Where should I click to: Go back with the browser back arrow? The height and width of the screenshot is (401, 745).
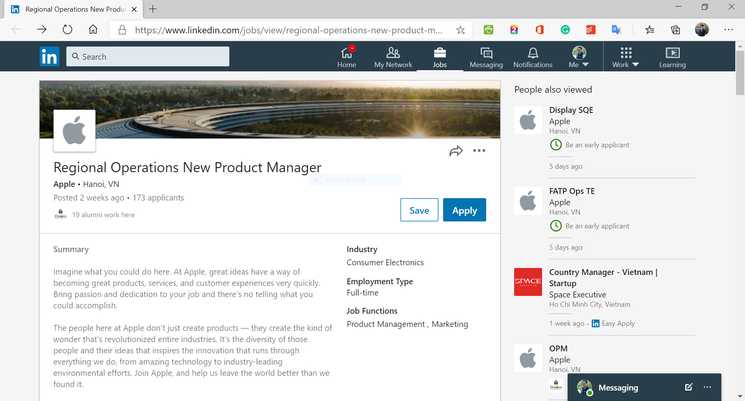pos(16,29)
